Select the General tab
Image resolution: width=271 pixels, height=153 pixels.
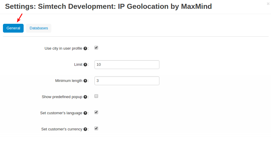tap(13, 28)
